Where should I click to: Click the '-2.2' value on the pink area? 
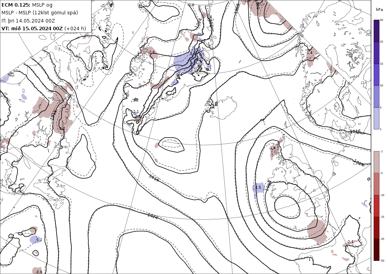click(x=62, y=129)
